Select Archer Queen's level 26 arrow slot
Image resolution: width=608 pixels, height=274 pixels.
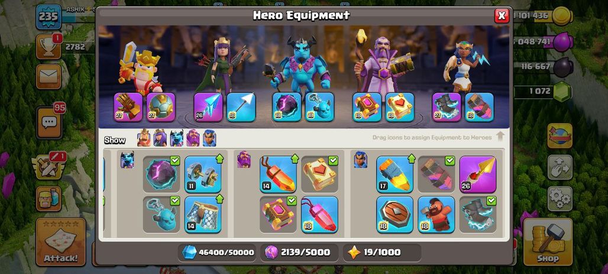pyautogui.click(x=208, y=107)
